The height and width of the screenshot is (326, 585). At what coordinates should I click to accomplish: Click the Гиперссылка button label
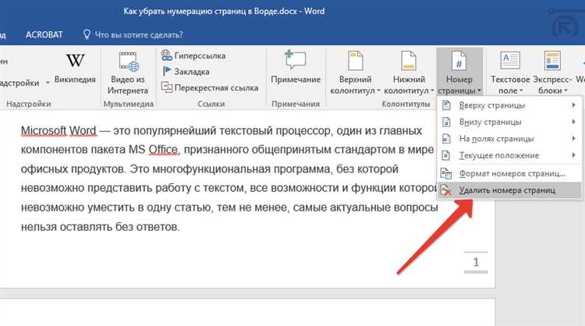(x=200, y=55)
